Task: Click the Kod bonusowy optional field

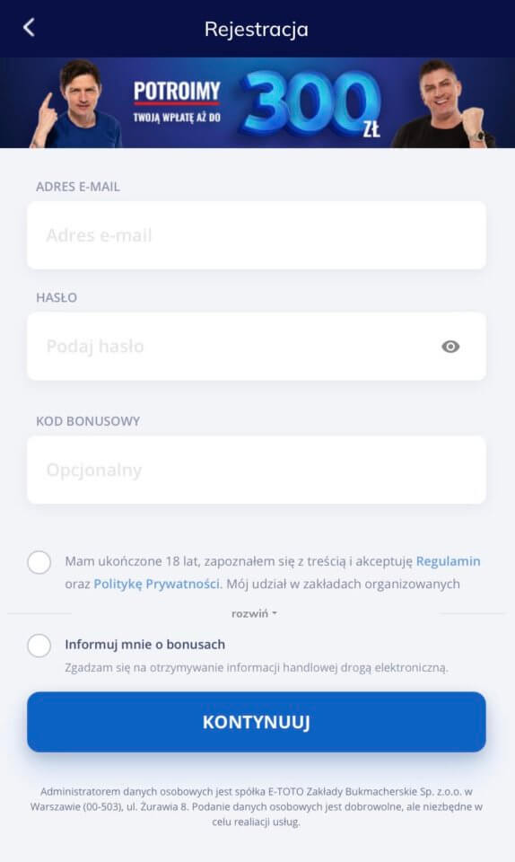Action: pyautogui.click(x=257, y=470)
